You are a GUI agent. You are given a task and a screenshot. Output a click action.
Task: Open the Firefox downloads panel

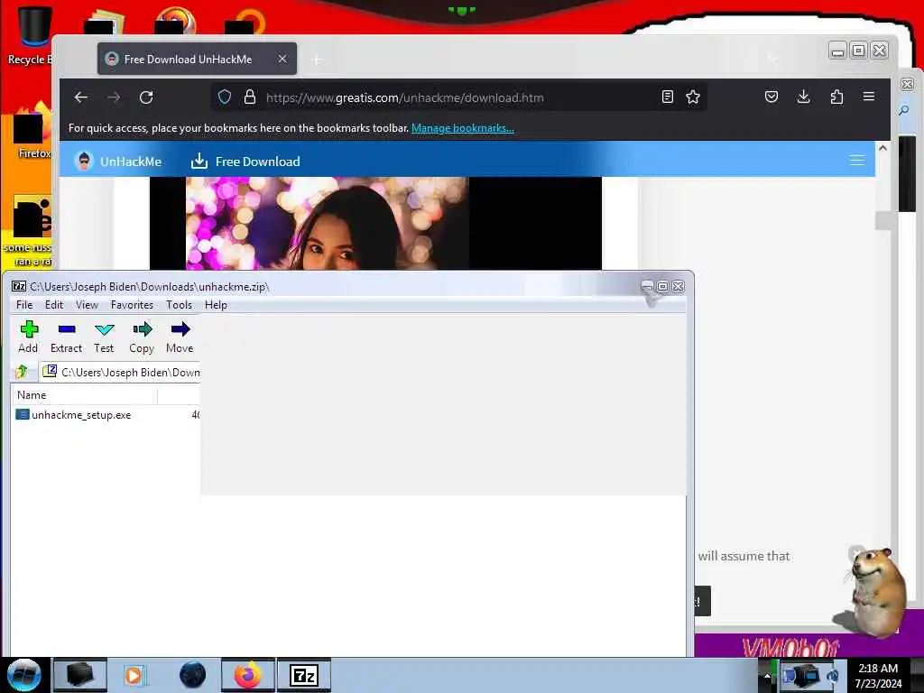(x=803, y=97)
